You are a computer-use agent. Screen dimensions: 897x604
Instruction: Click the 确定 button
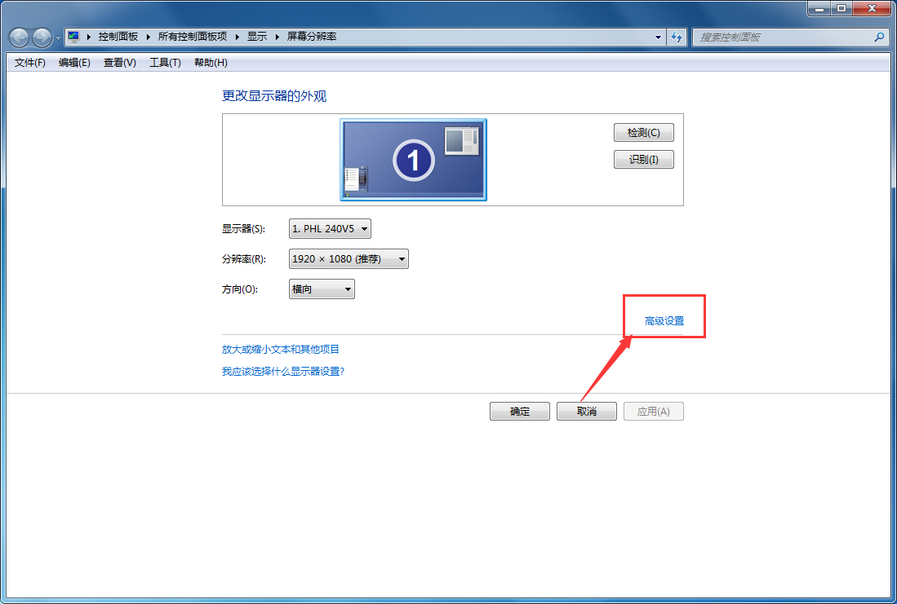[x=520, y=412]
